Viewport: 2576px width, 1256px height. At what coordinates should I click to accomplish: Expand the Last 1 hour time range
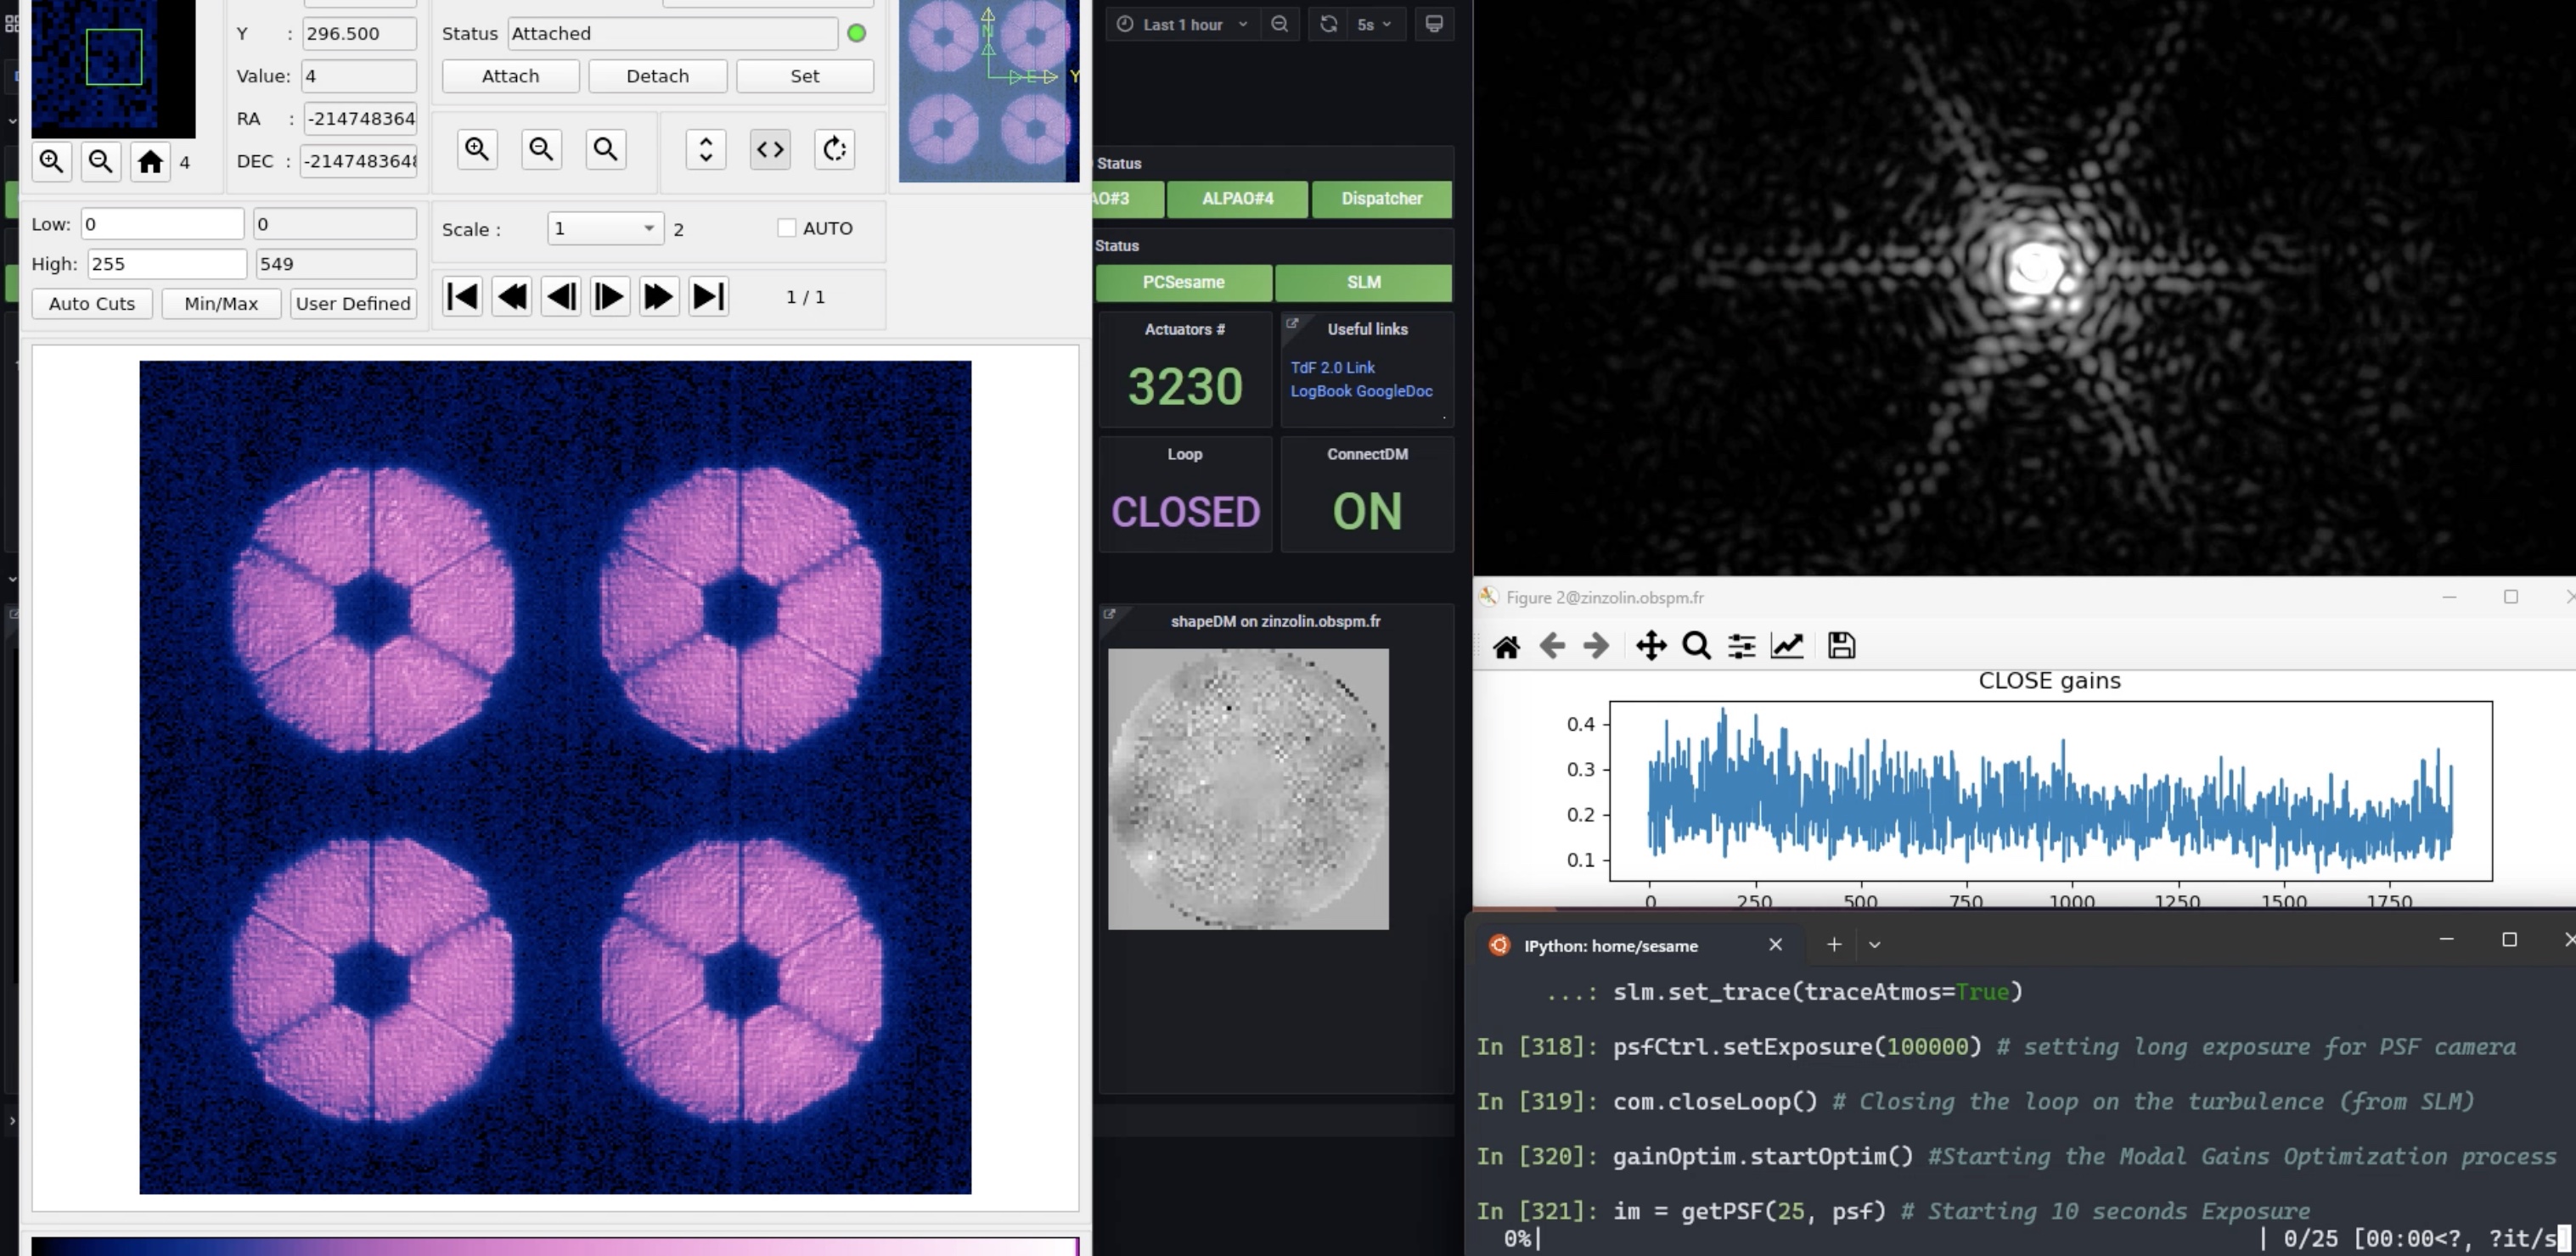pyautogui.click(x=1181, y=24)
